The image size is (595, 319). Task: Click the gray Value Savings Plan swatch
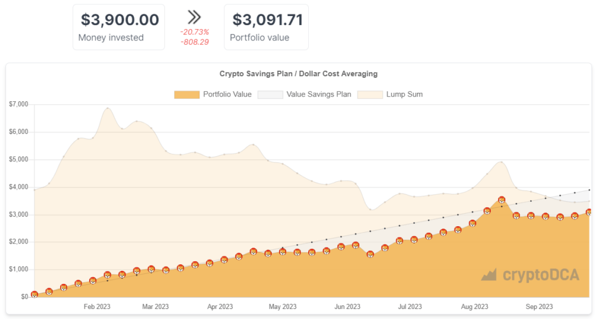point(270,95)
